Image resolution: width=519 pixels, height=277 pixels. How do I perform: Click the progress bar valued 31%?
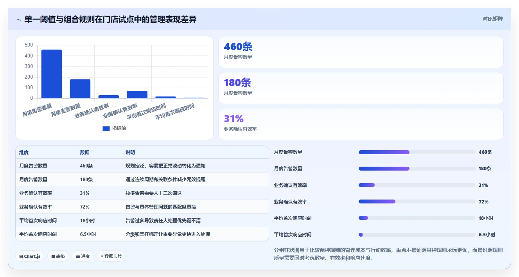click(417, 185)
